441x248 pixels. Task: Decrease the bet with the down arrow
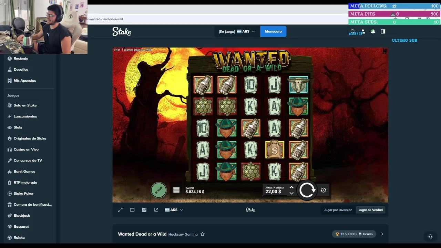coord(291,193)
